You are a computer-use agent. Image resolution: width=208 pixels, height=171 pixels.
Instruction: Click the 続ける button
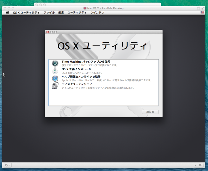click(x=150, y=112)
